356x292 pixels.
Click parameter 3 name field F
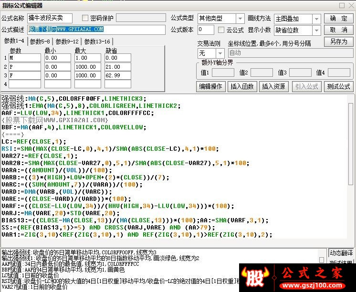pyautogui.click(x=25, y=75)
